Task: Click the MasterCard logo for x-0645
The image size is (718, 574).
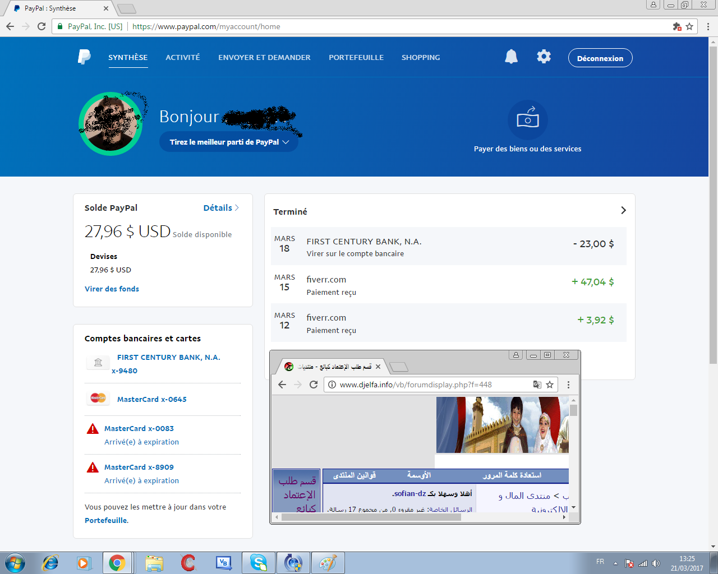Action: [98, 398]
